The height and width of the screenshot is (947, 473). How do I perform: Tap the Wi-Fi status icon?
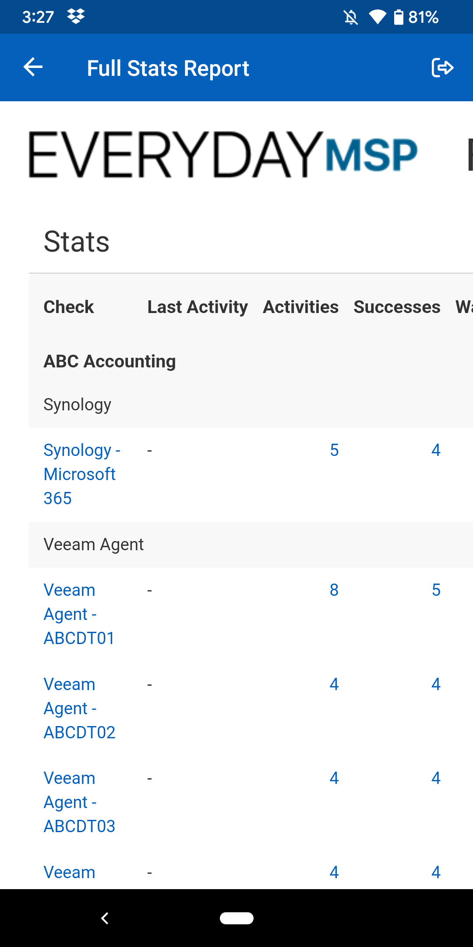[377, 18]
